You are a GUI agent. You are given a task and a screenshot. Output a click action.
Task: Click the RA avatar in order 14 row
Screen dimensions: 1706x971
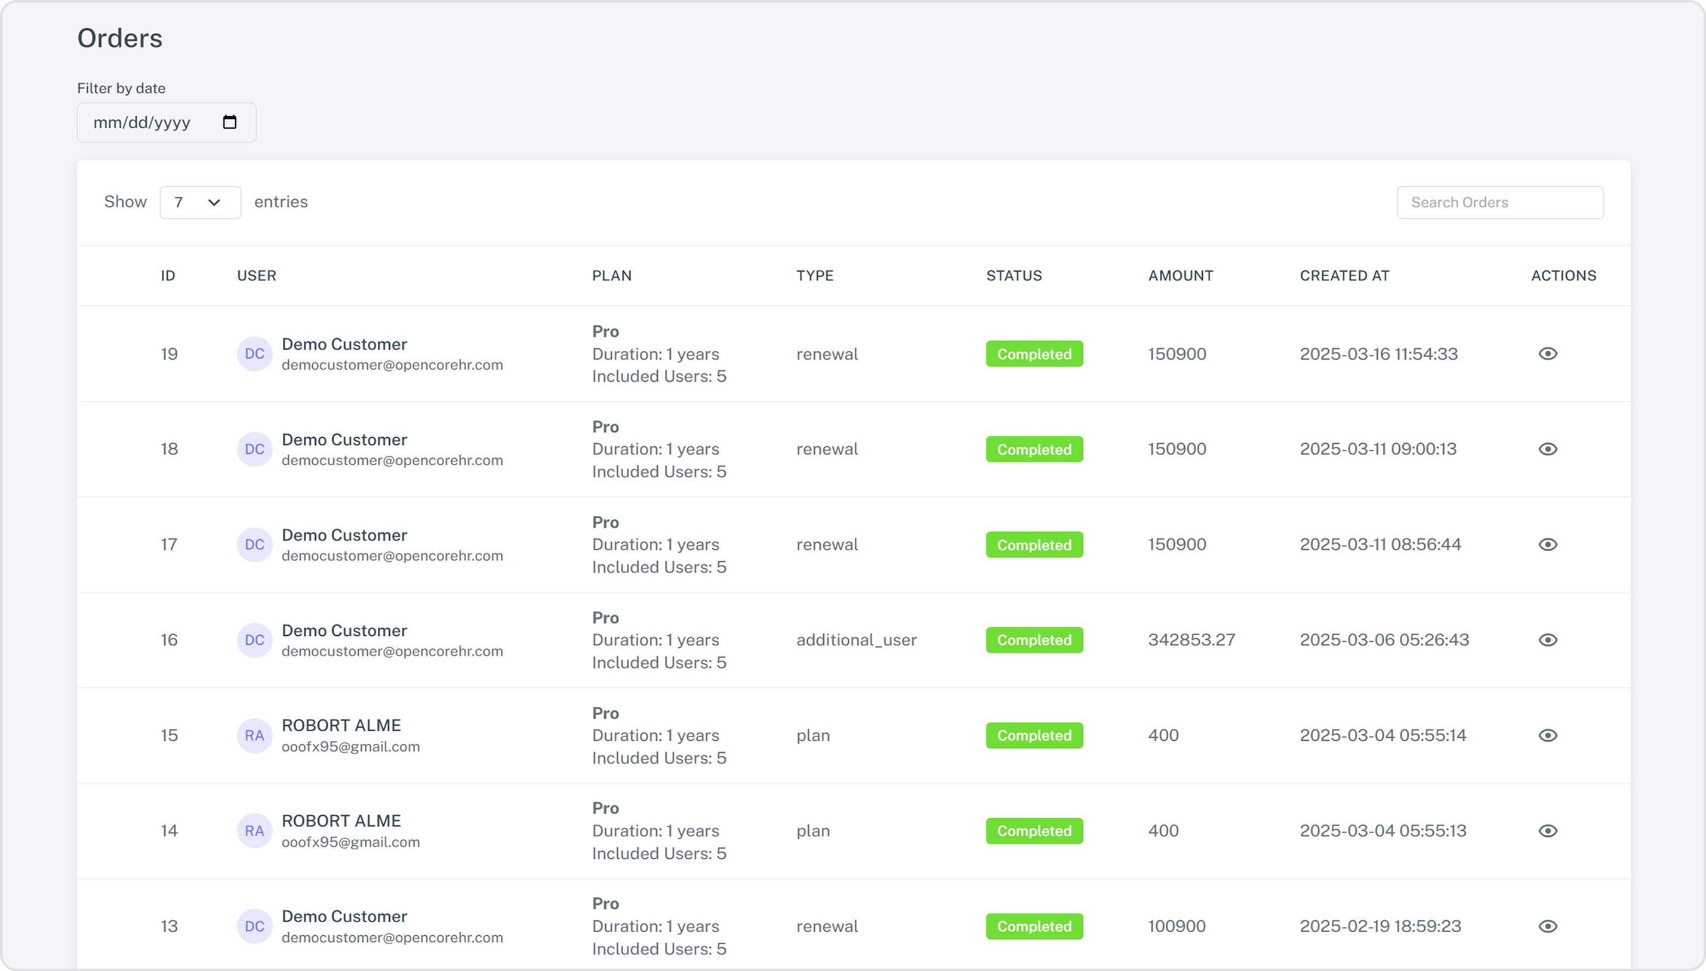(x=254, y=830)
